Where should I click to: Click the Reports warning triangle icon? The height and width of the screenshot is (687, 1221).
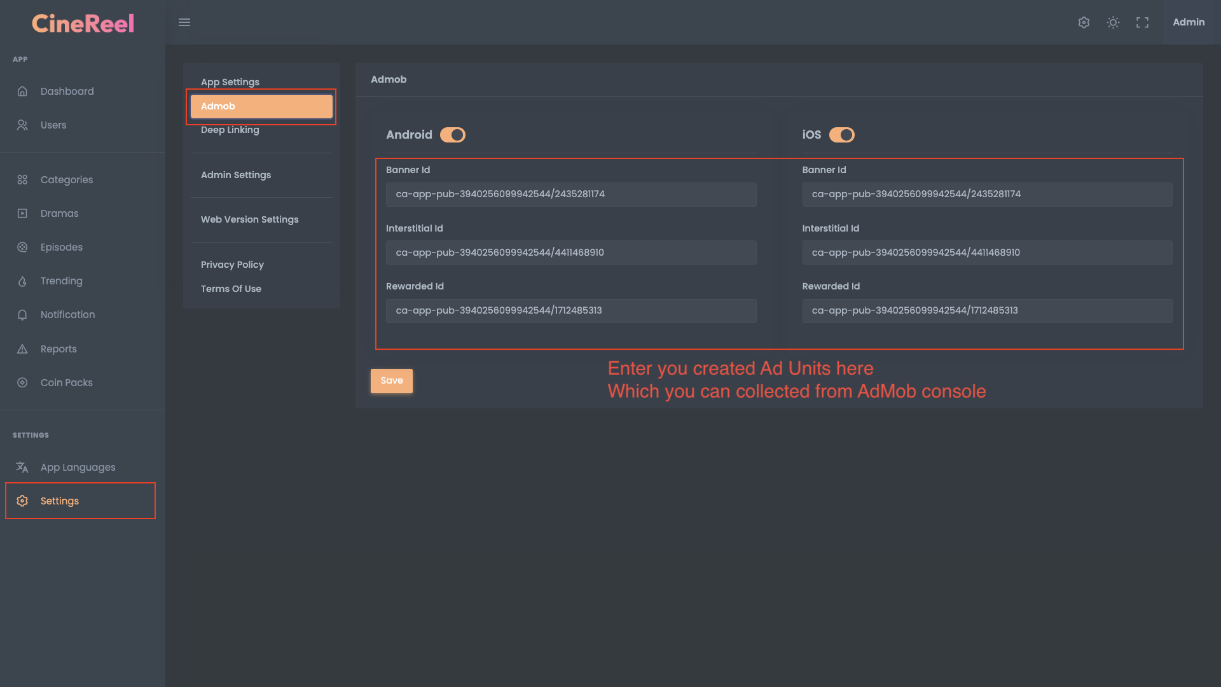point(22,349)
